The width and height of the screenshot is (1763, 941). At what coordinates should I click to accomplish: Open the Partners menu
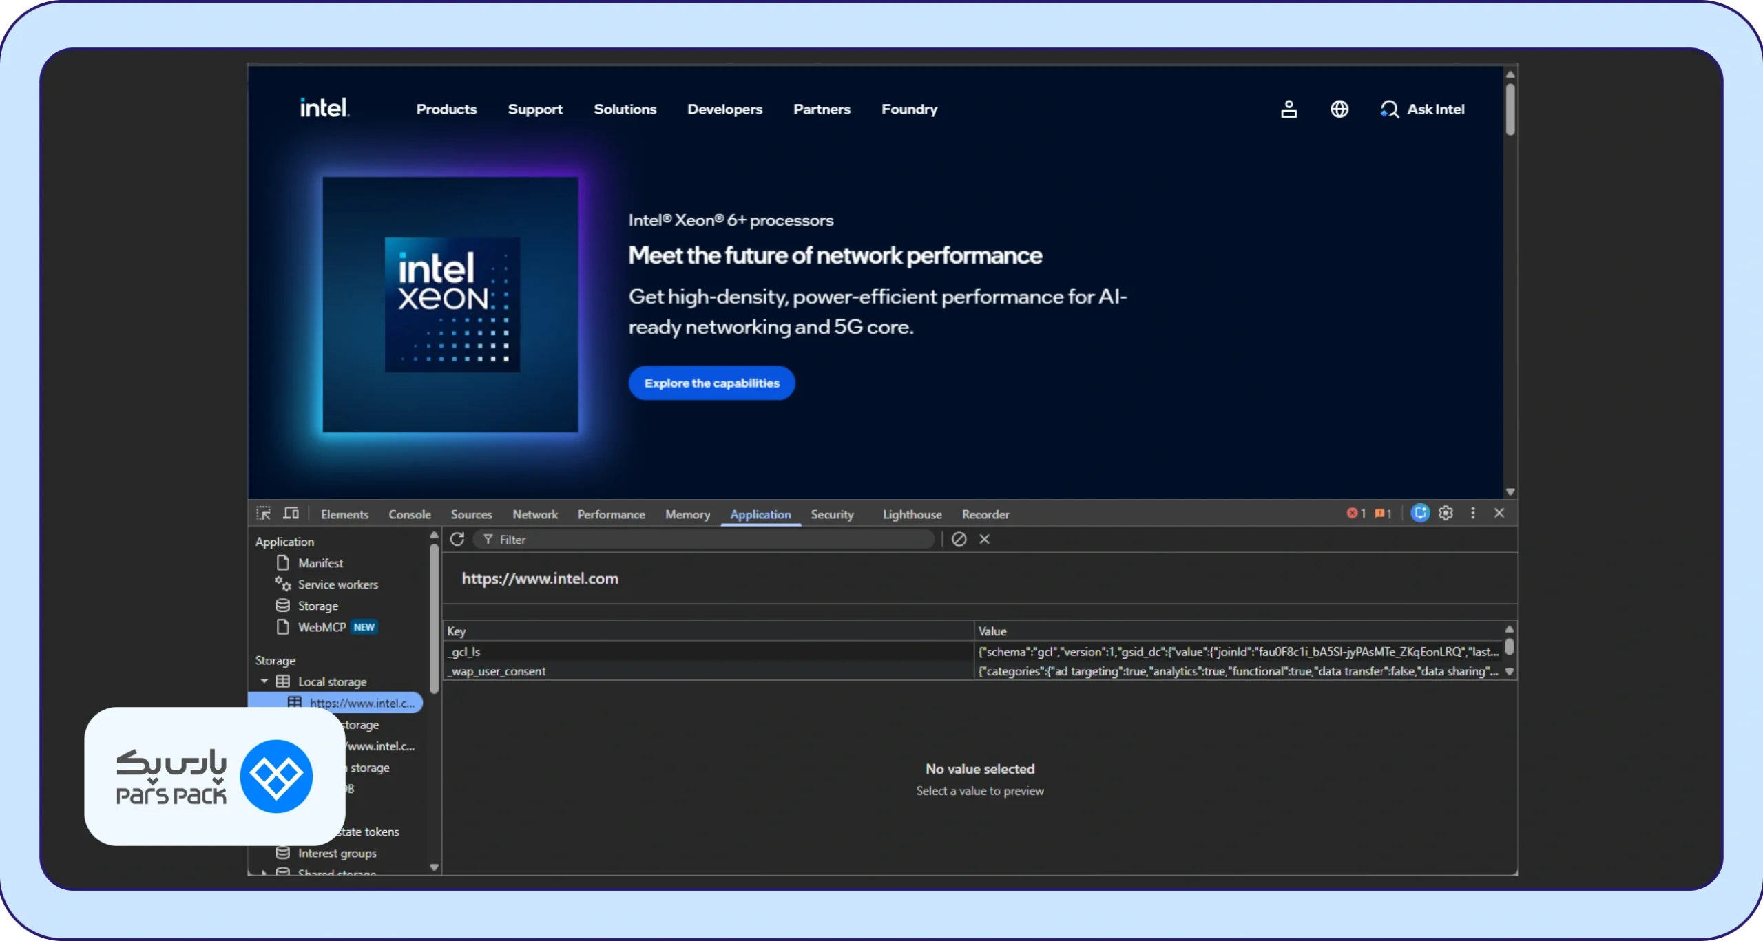click(822, 109)
